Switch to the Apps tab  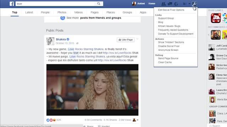[143, 12]
